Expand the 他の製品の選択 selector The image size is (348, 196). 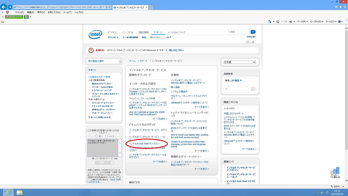click(104, 61)
